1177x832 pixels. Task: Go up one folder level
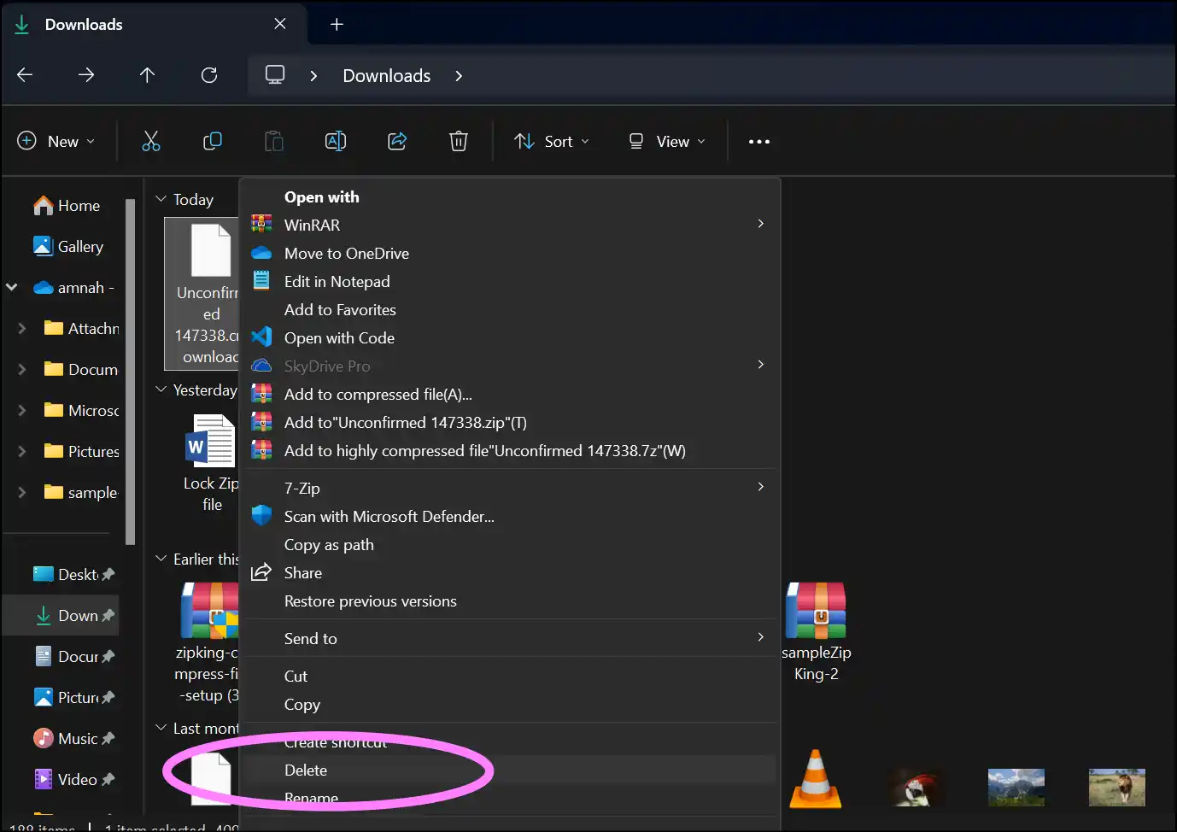click(148, 75)
